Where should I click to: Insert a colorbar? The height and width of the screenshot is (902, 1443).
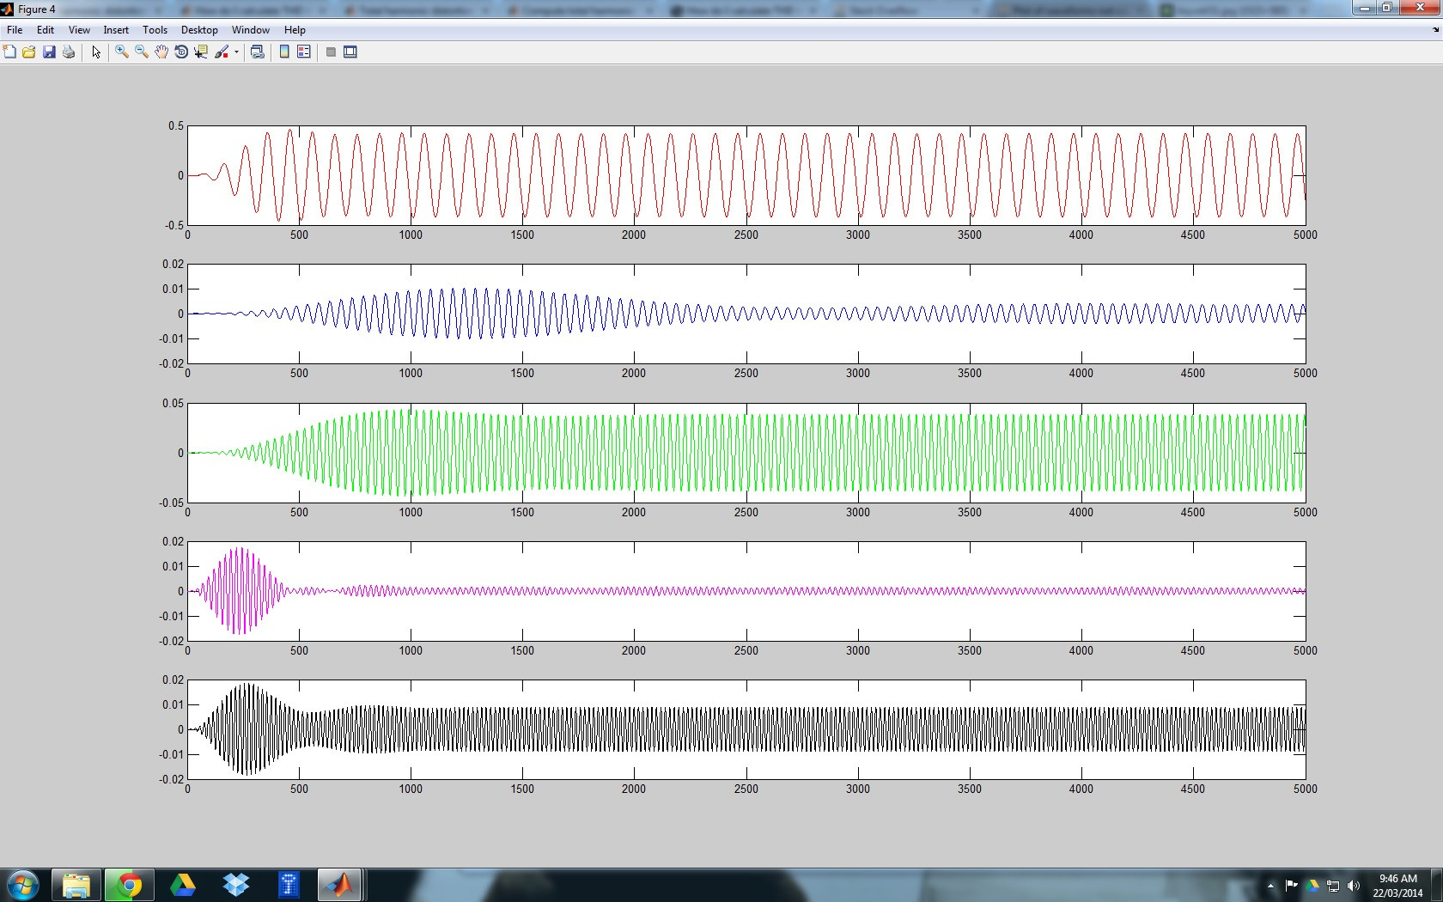click(283, 52)
